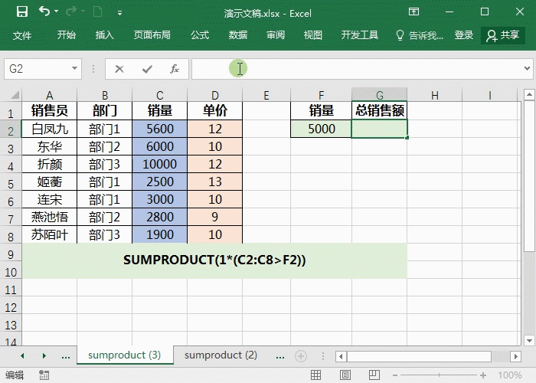Expand the formula bar
The width and height of the screenshot is (536, 383).
527,69
